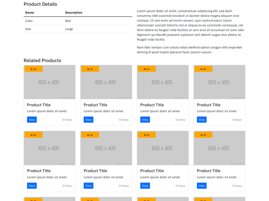
Task: Click the placeholder image on row two third card
Action: tap(163, 148)
